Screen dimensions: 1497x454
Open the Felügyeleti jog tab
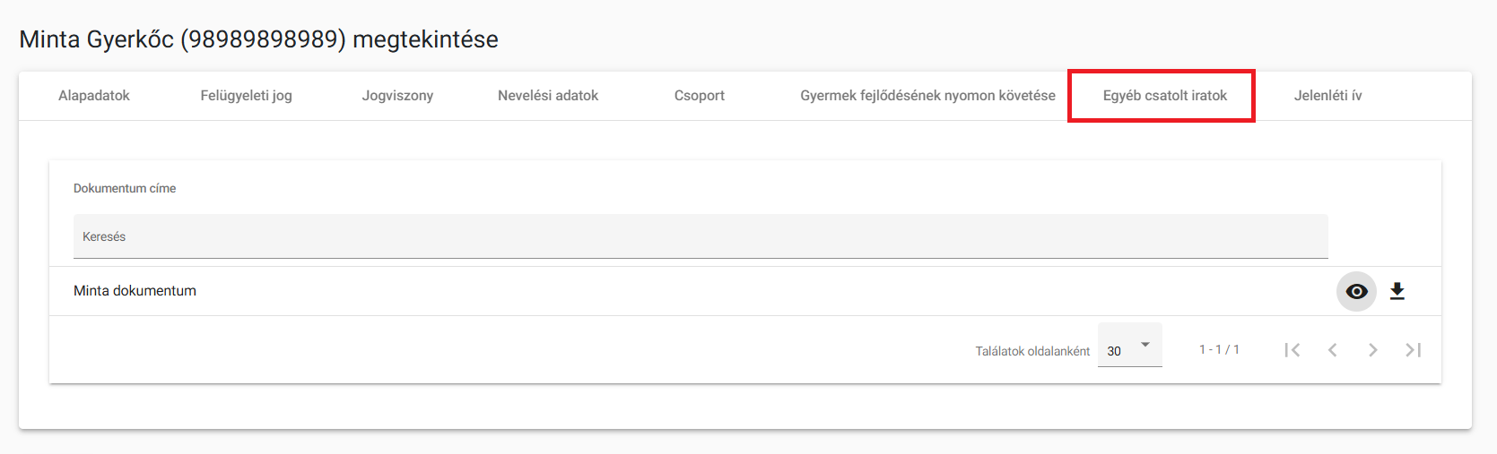click(247, 96)
